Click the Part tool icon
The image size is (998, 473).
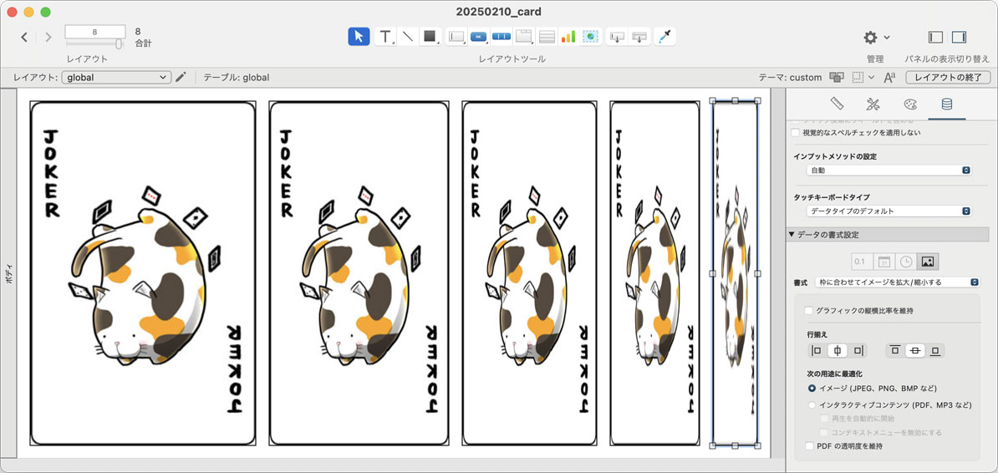(x=639, y=36)
